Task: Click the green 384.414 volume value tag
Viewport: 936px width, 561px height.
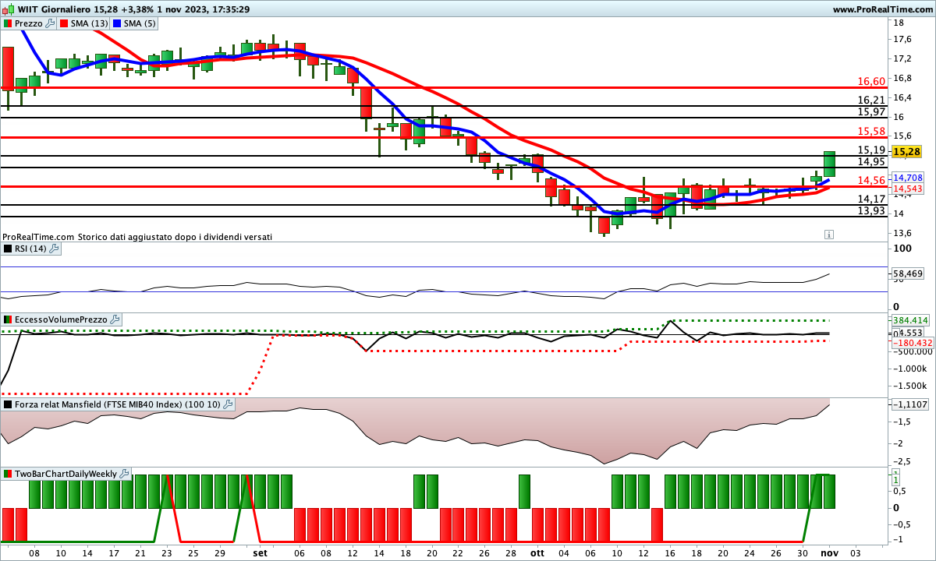Action: [x=910, y=320]
